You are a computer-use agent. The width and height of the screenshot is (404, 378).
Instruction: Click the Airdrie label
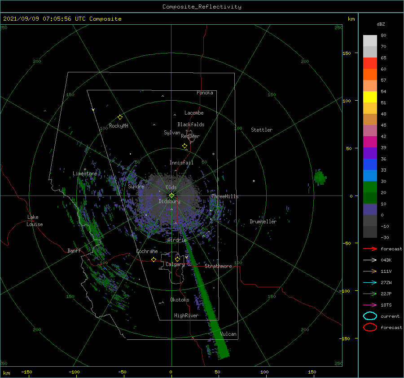point(177,240)
